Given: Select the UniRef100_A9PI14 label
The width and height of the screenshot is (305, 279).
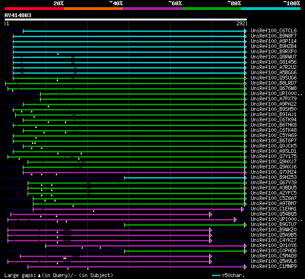Looking at the screenshot, I should pyautogui.click(x=274, y=41).
